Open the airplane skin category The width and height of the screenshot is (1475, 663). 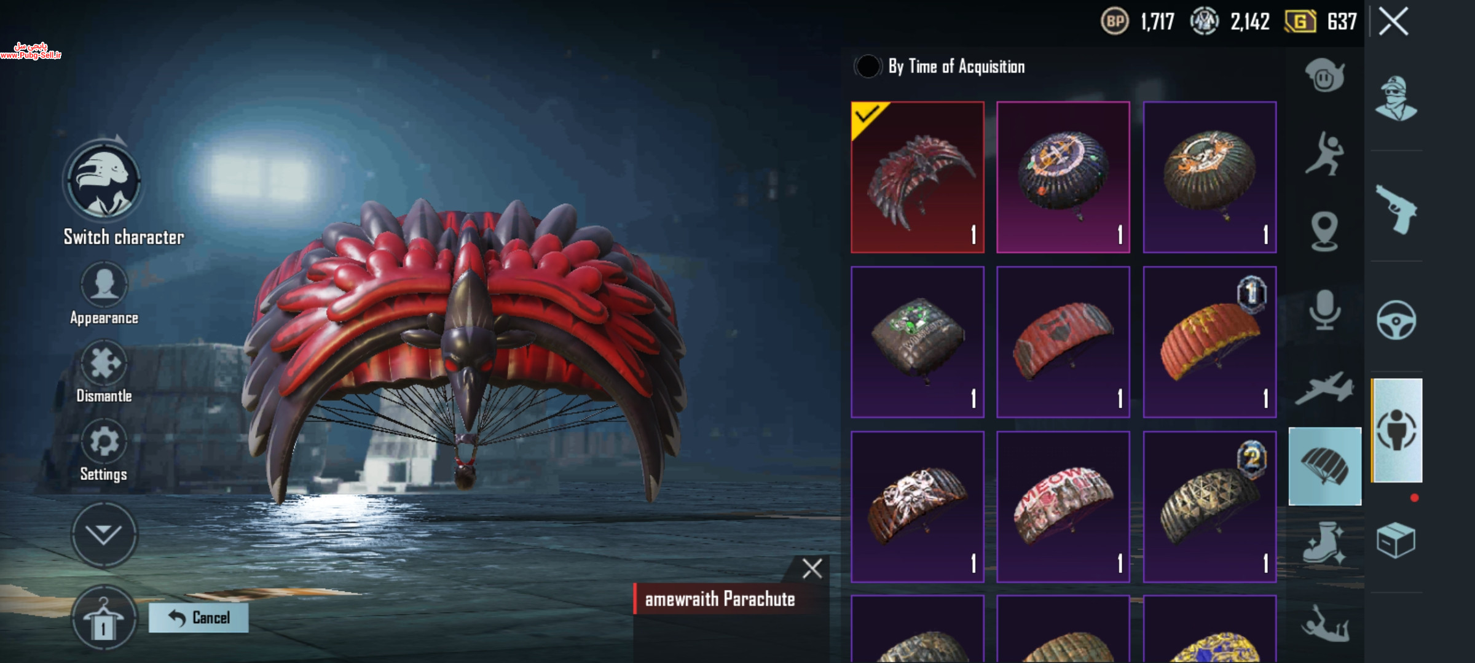pos(1324,388)
